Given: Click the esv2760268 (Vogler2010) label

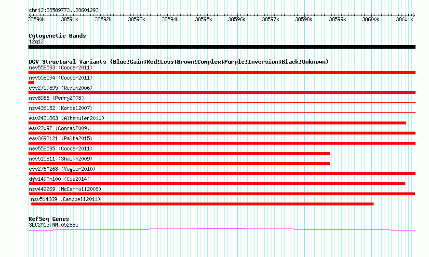Looking at the screenshot, I should tap(62, 169).
